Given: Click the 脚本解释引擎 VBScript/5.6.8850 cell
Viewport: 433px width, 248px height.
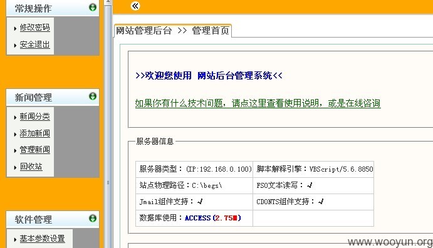Looking at the screenshot, I should [x=313, y=169].
